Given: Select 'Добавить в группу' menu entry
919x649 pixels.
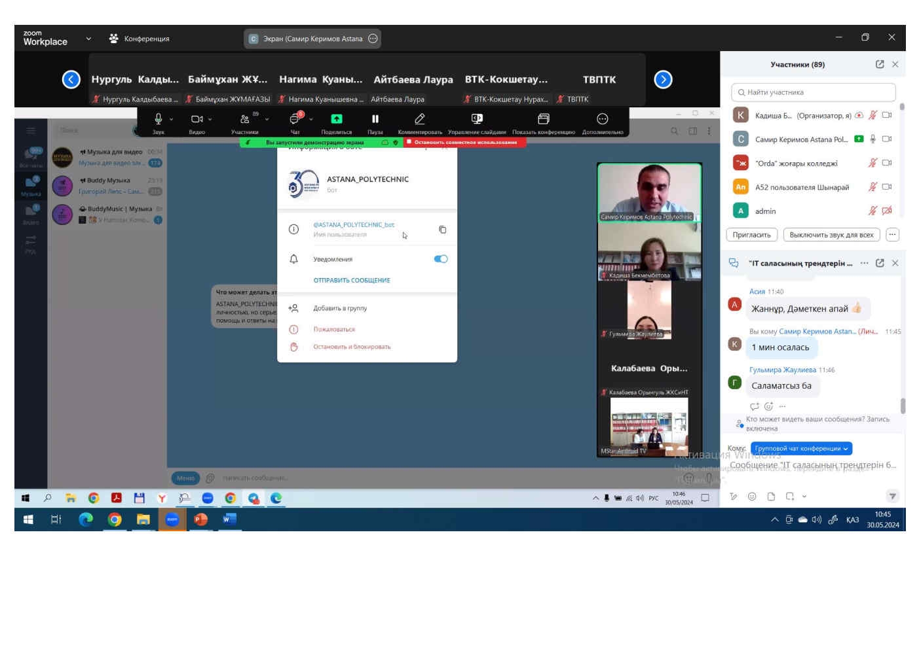Looking at the screenshot, I should (x=340, y=308).
